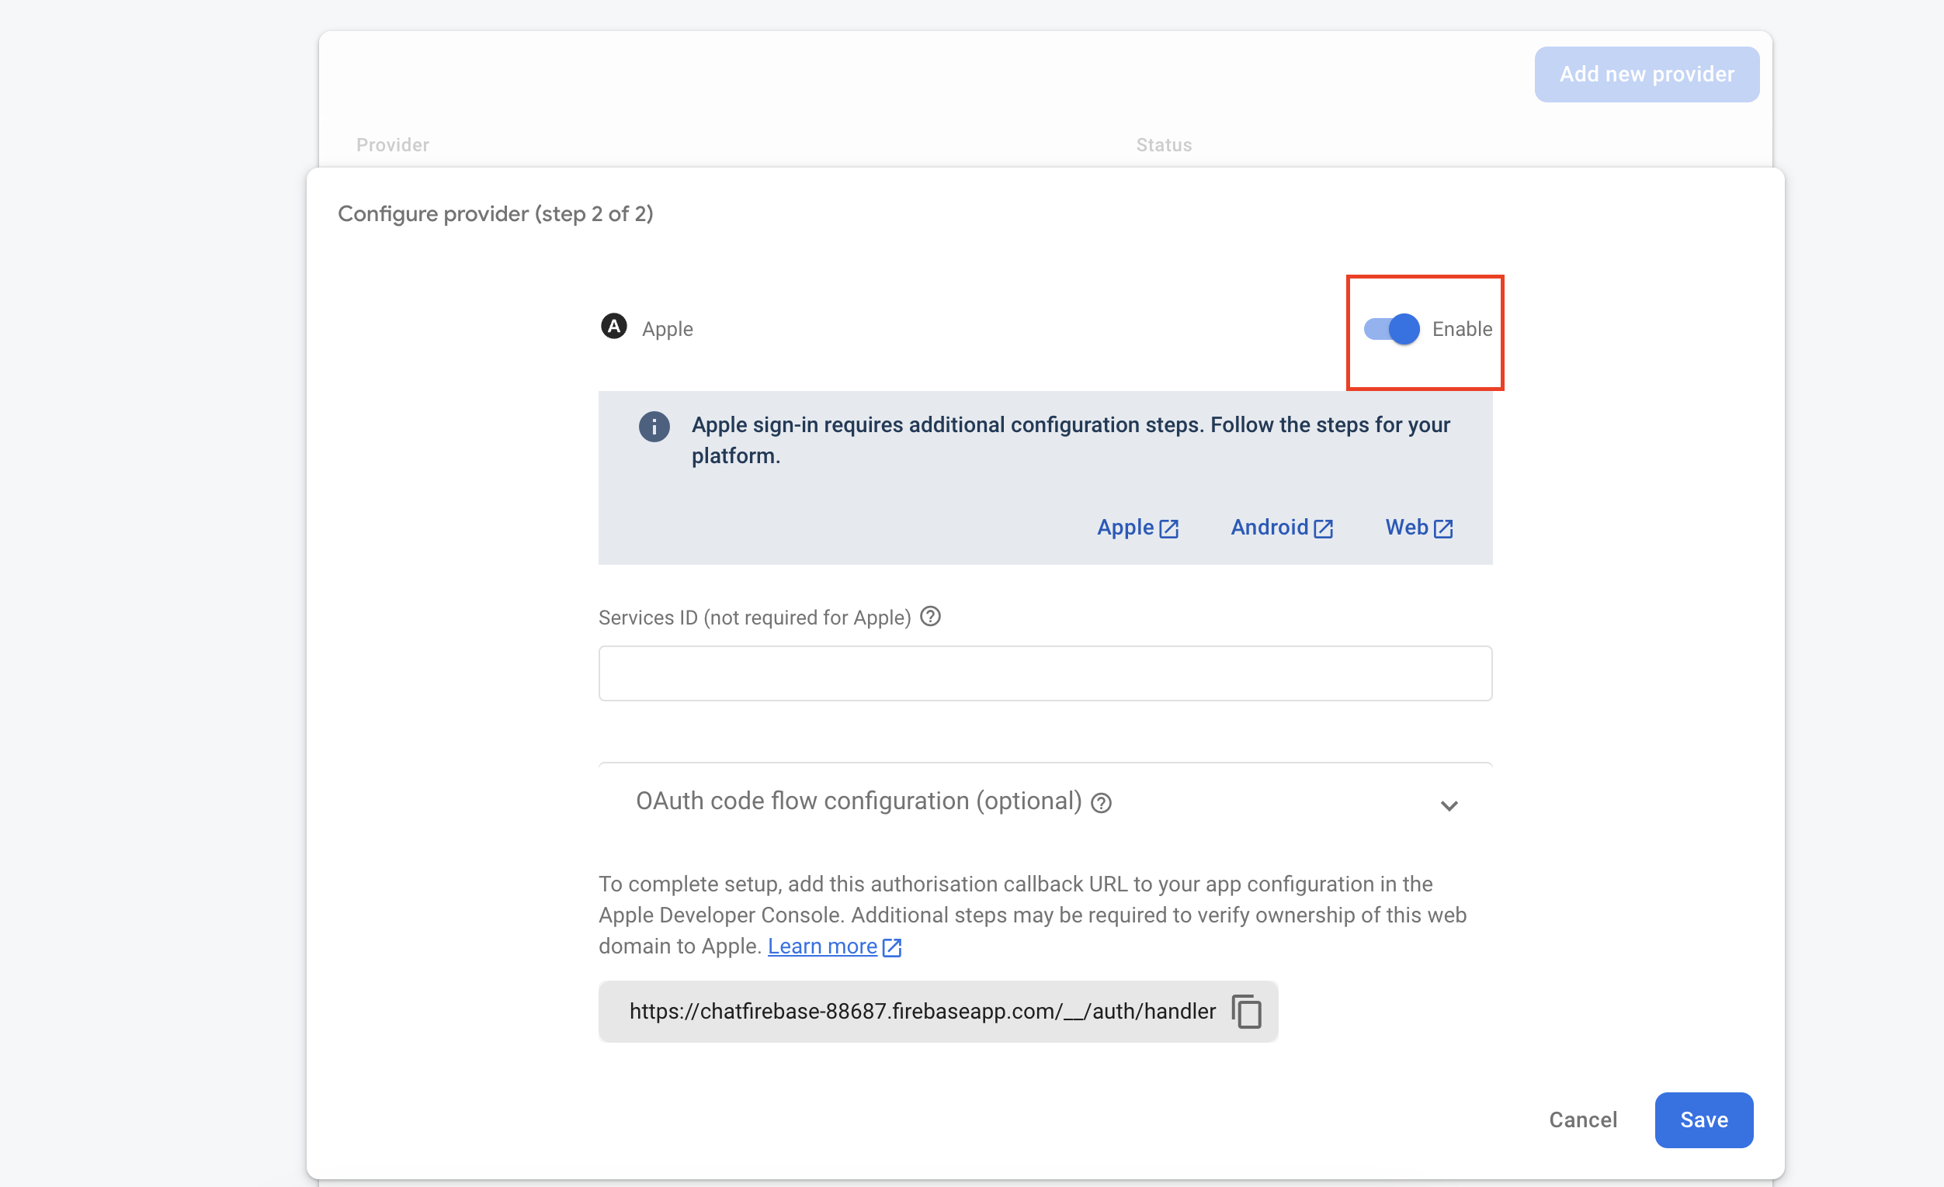The width and height of the screenshot is (1944, 1187).
Task: Click the Services ID help question-mark icon
Action: point(930,616)
